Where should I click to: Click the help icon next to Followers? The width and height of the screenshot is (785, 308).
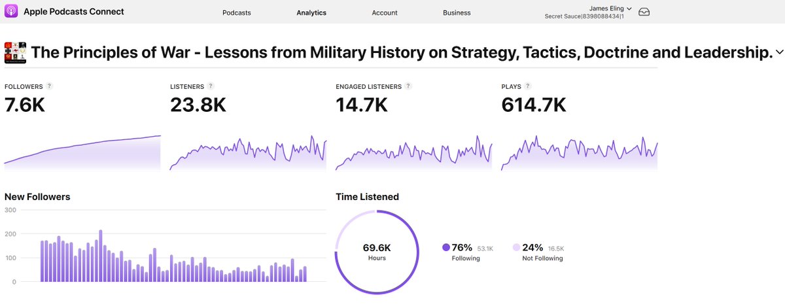49,86
